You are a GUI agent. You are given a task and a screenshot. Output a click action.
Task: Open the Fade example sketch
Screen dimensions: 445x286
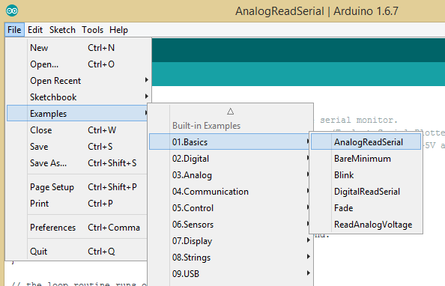click(366, 208)
